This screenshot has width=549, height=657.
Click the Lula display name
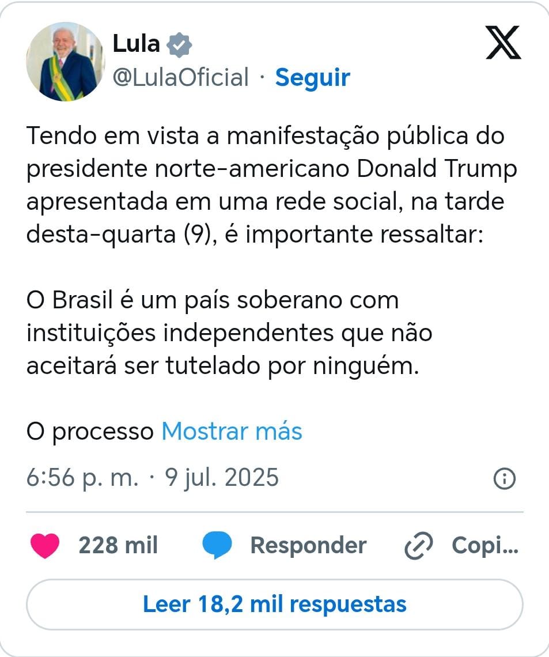[x=136, y=44]
